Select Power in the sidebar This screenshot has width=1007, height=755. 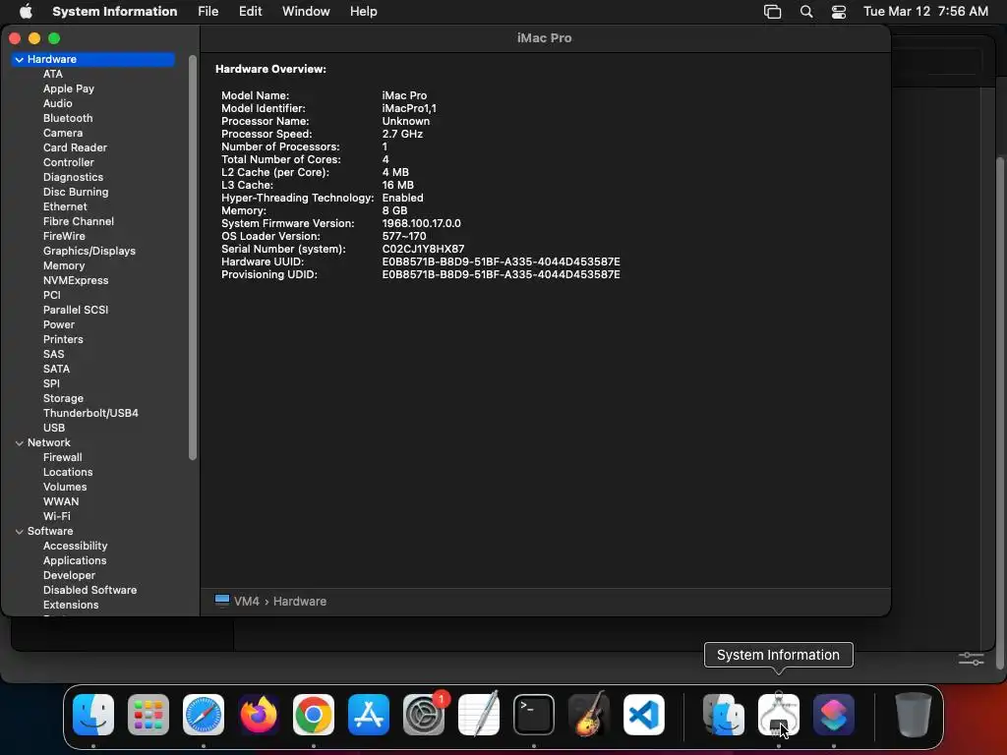pyautogui.click(x=59, y=324)
